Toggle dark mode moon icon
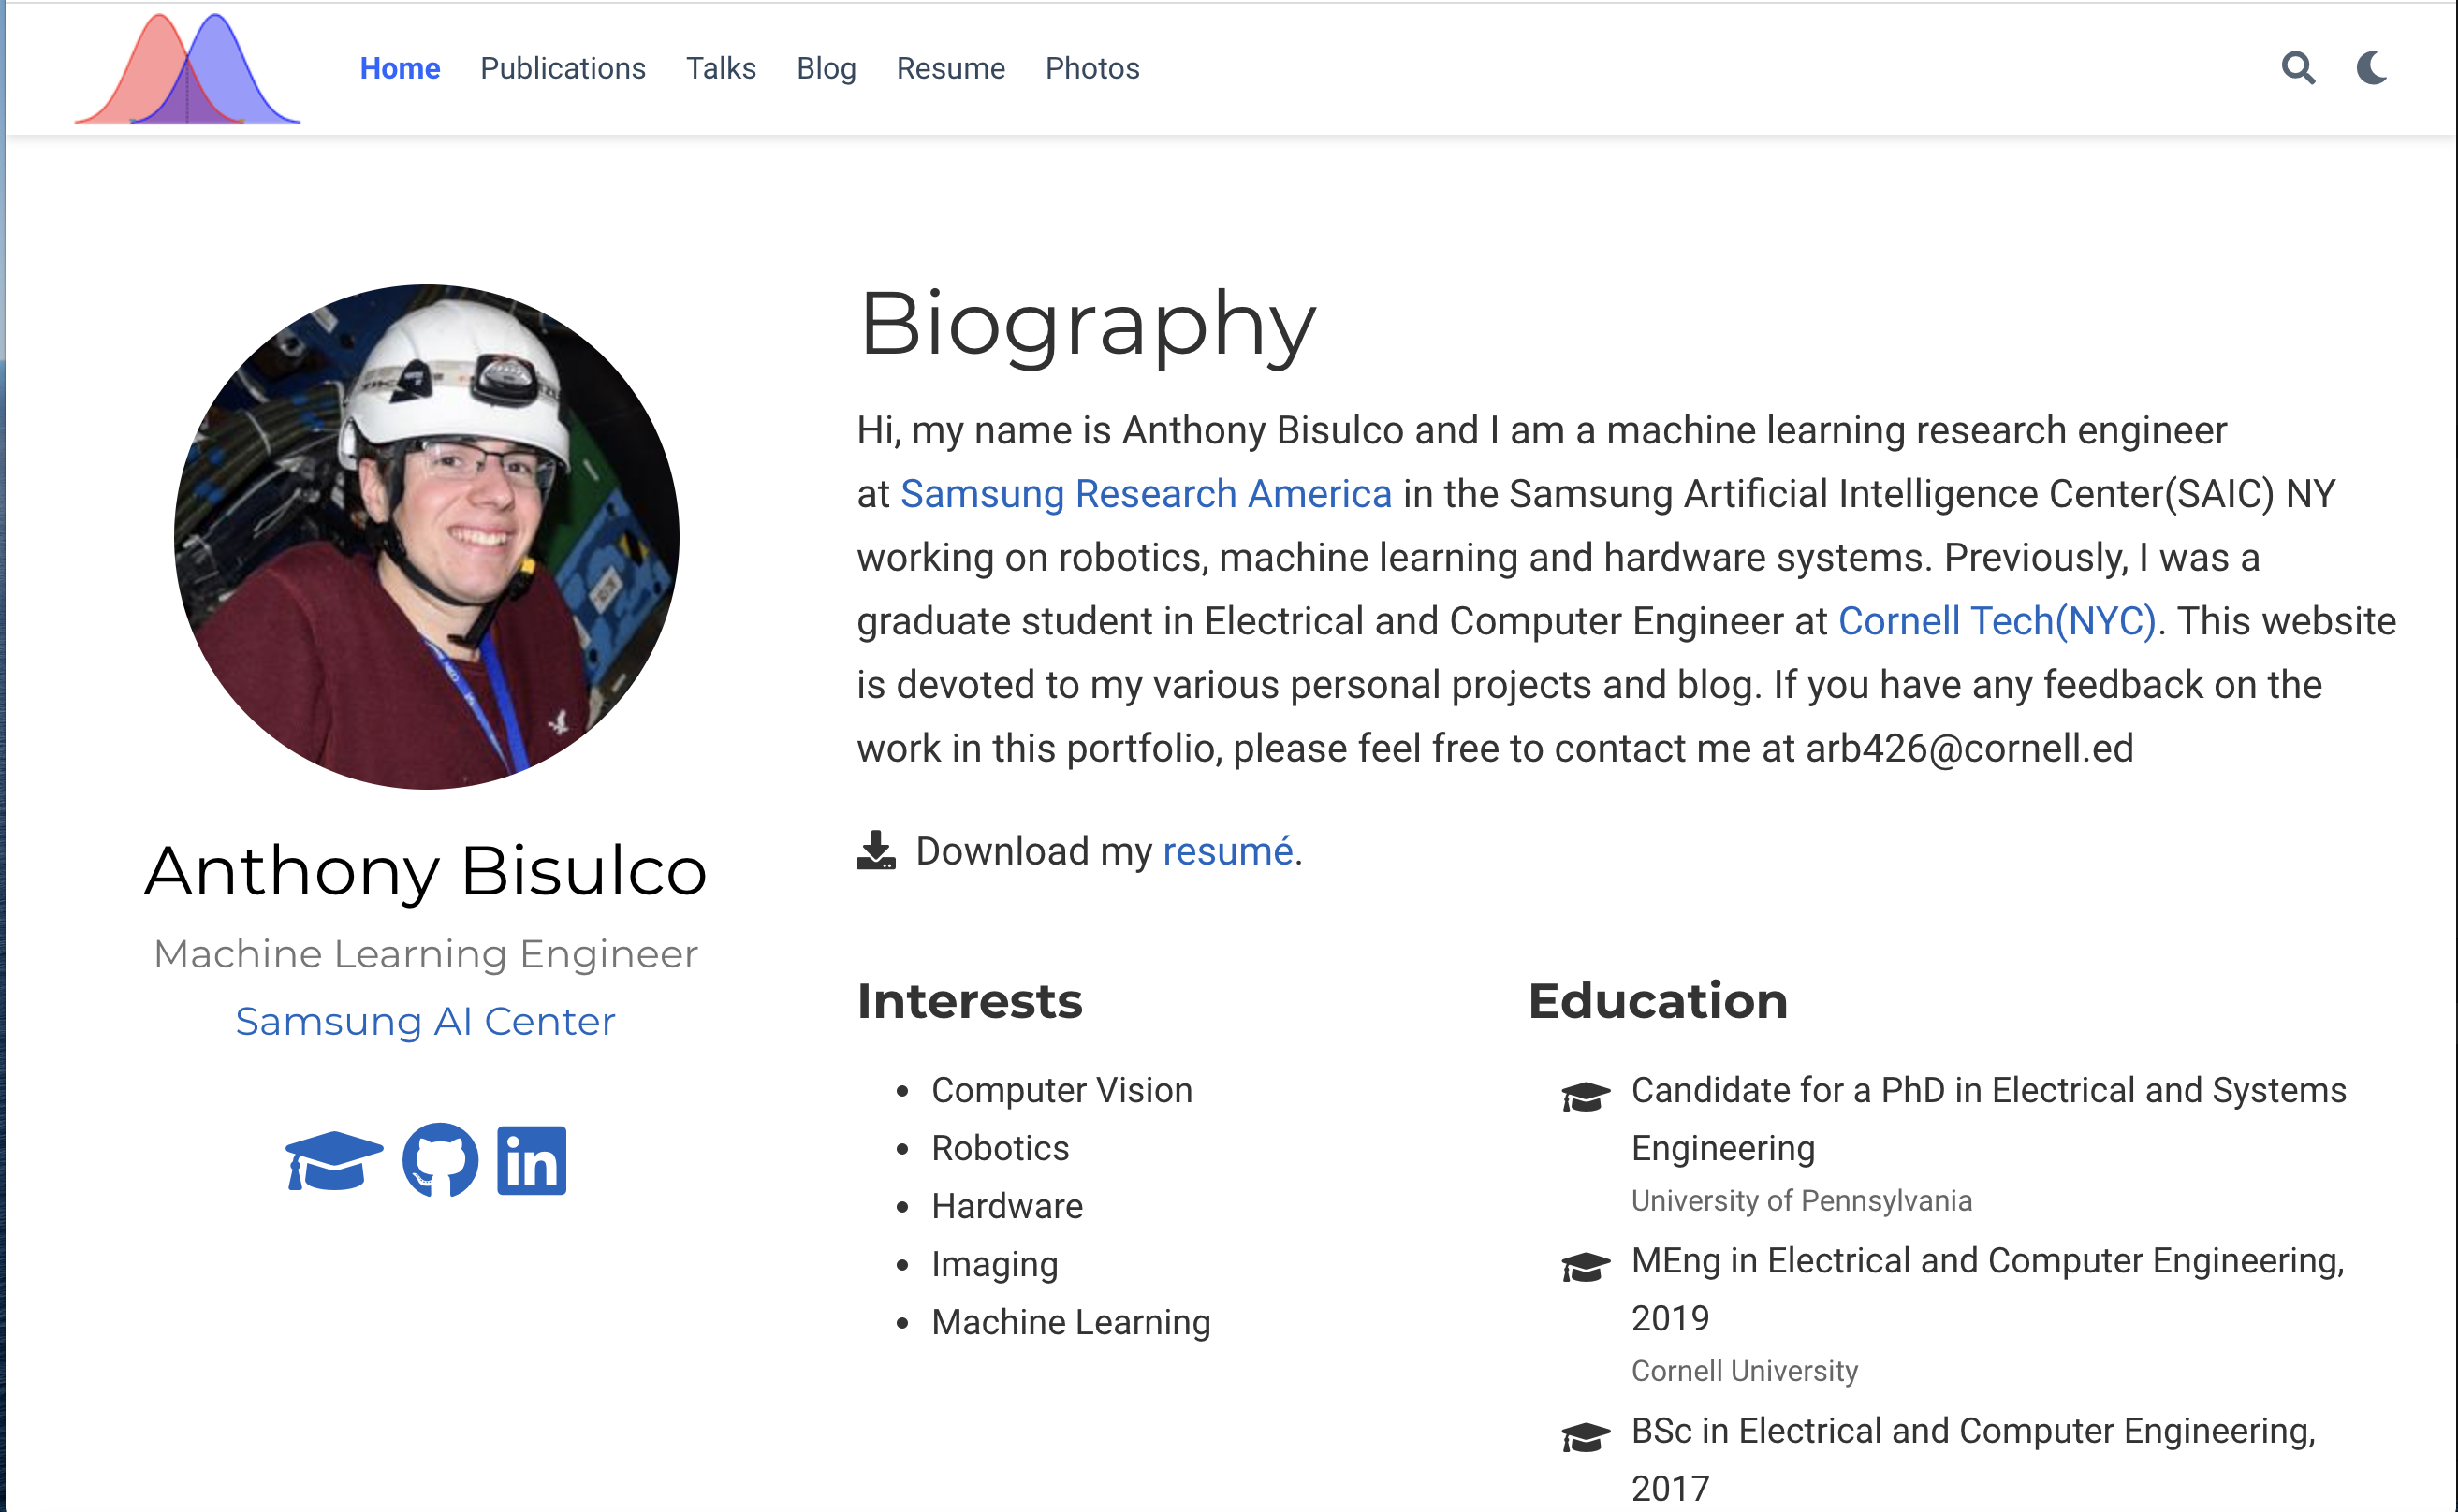 2372,68
